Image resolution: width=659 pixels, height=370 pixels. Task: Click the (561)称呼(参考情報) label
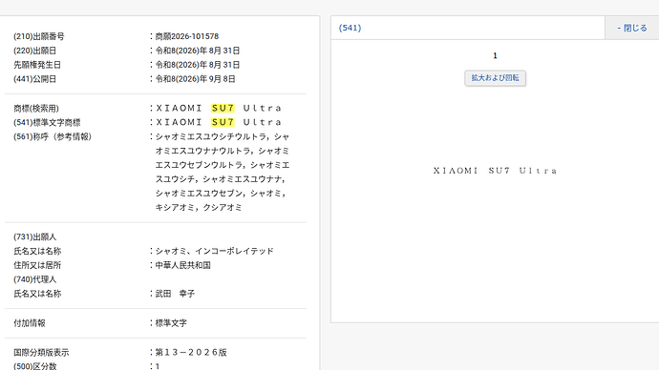[53, 136]
